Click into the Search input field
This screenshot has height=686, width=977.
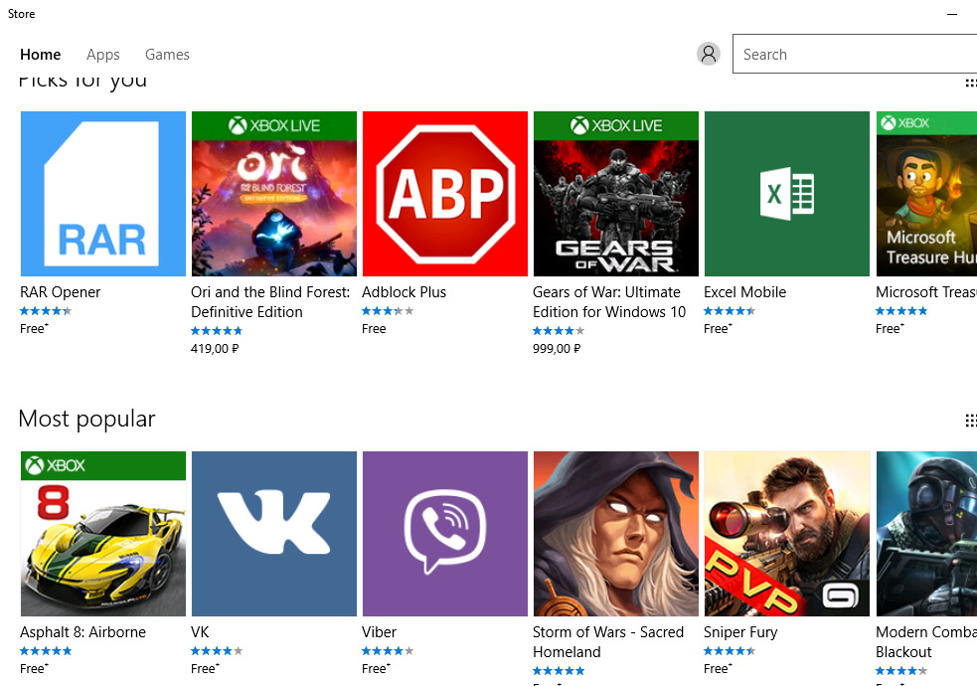point(855,54)
